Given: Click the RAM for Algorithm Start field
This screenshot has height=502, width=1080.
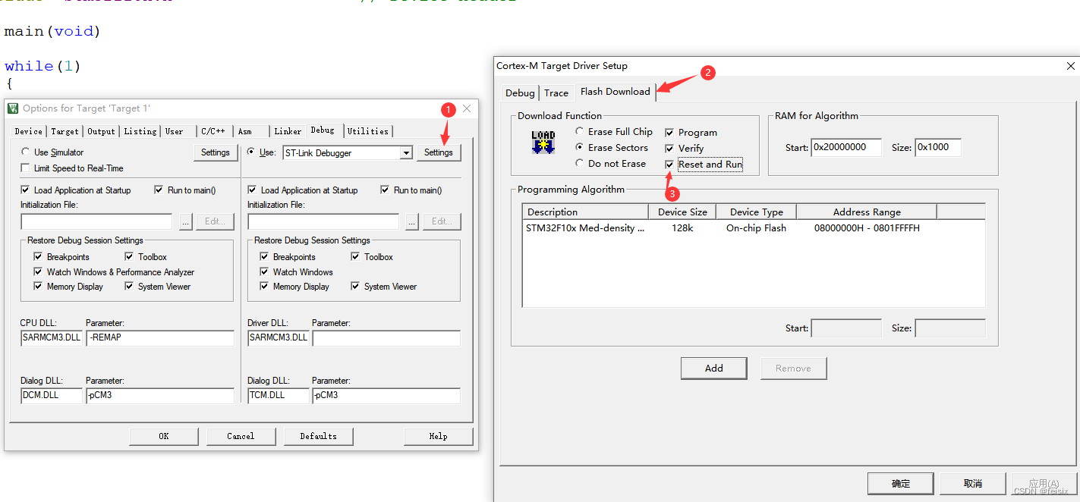Looking at the screenshot, I should pyautogui.click(x=846, y=147).
